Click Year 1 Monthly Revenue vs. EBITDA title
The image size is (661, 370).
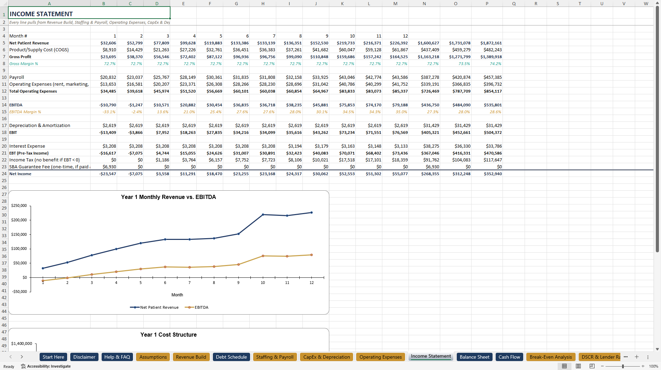168,197
